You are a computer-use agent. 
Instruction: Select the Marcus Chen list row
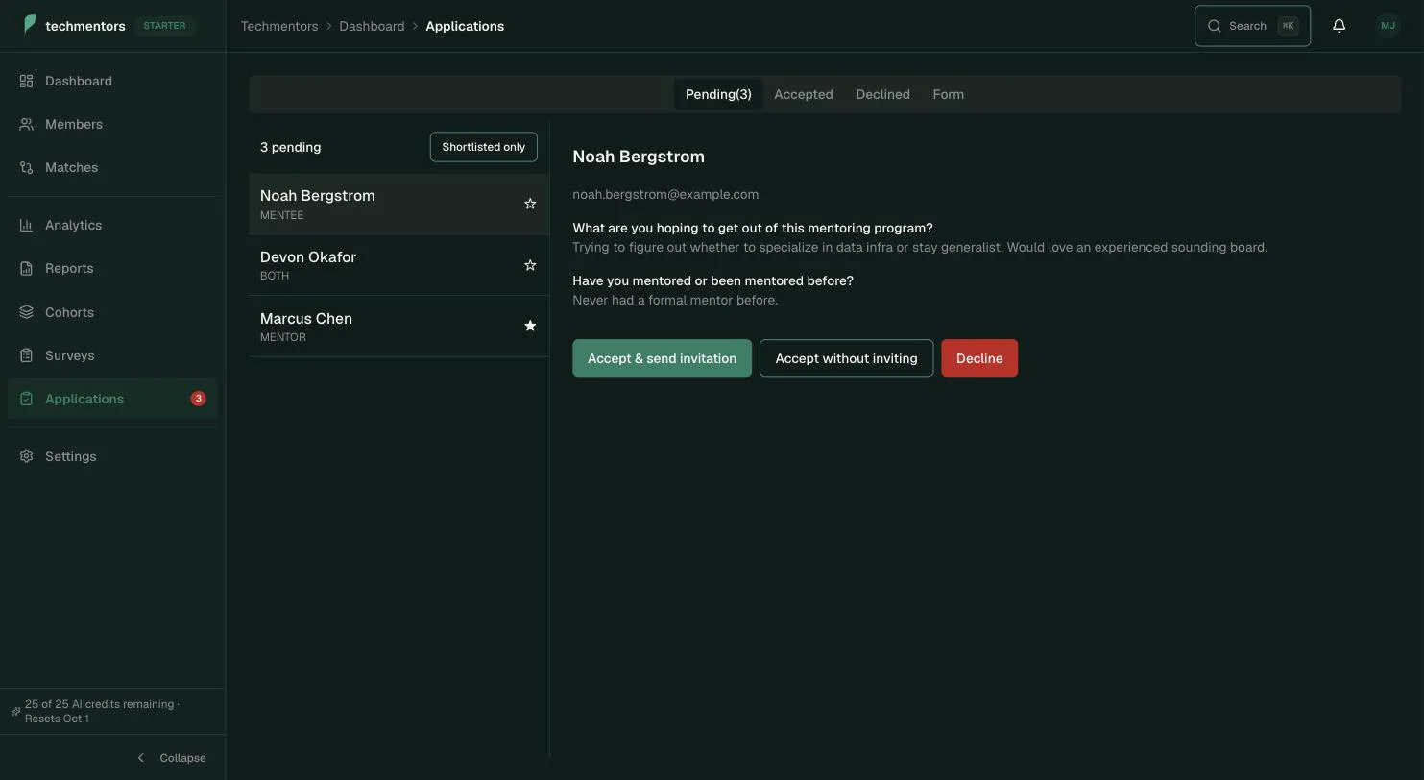coord(398,326)
